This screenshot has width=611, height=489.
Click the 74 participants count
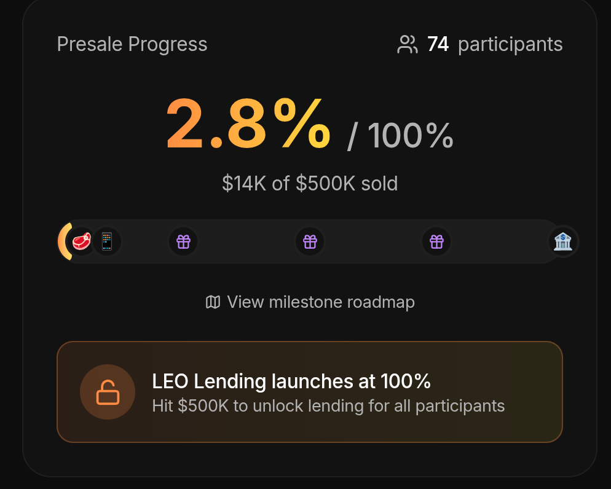(438, 45)
